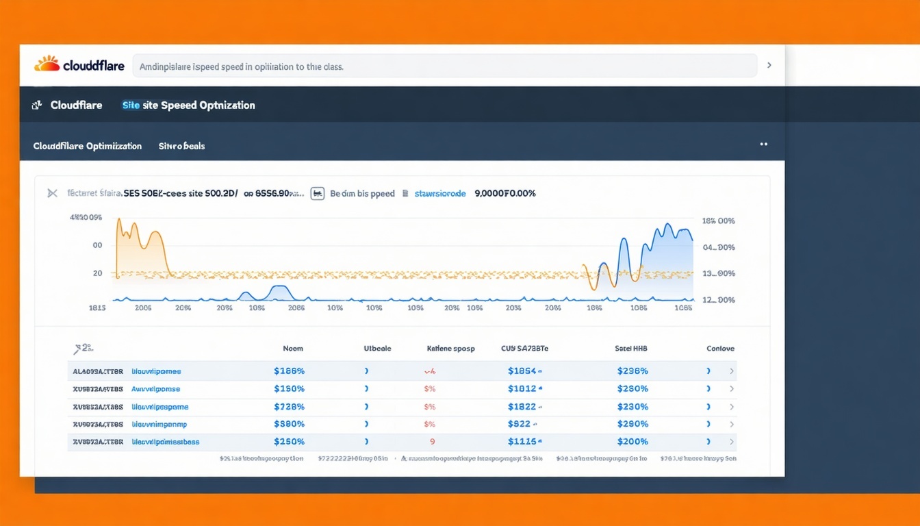Open the stawsiorode link
The width and height of the screenshot is (920, 526).
coord(439,193)
